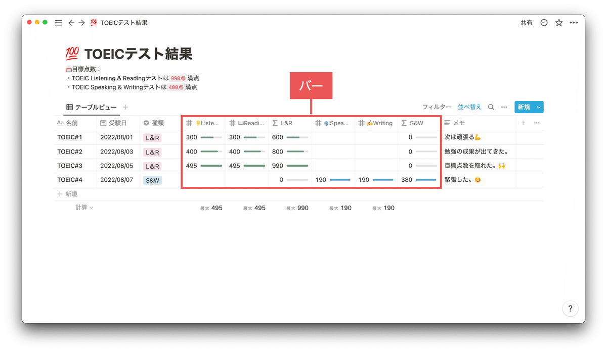Click S&W 380 progress bar in TOEIC#4 row
Screen dimensions: 607x352
click(x=426, y=180)
